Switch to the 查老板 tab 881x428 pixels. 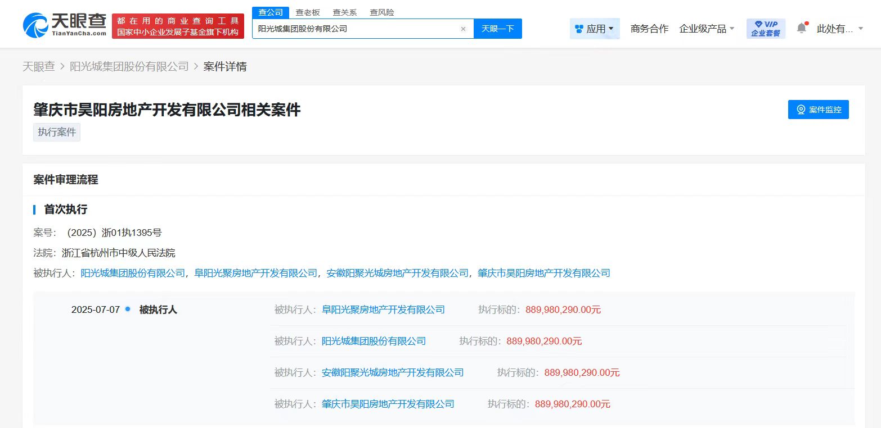308,12
